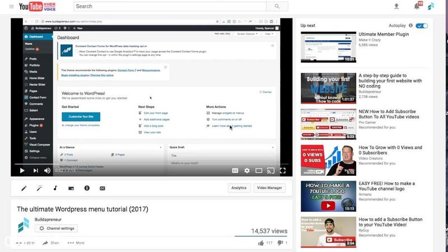Open YouTube Logo video thumbnail

328,196
